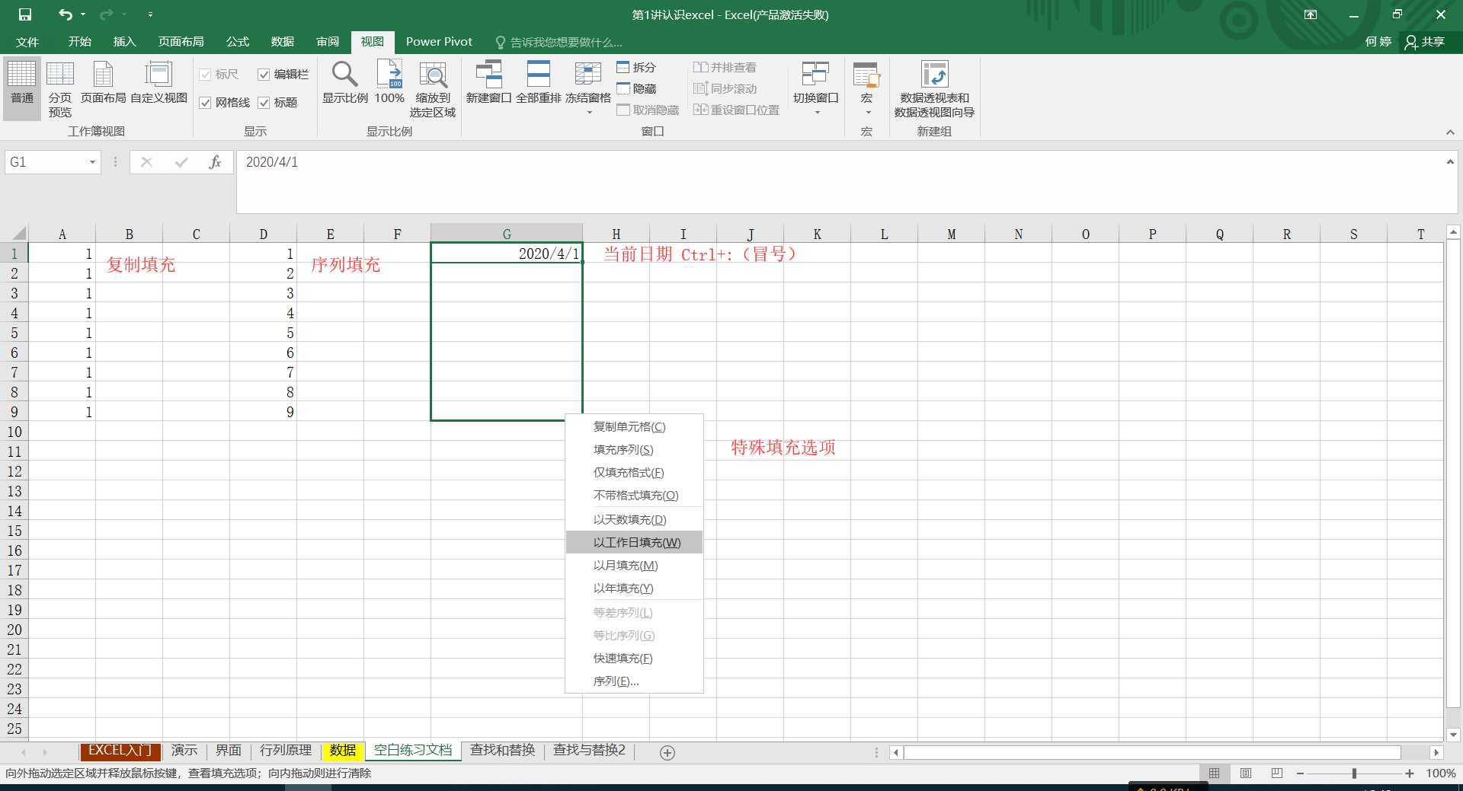Click Arrange All (全部重排)
1463x791 pixels.
(538, 82)
